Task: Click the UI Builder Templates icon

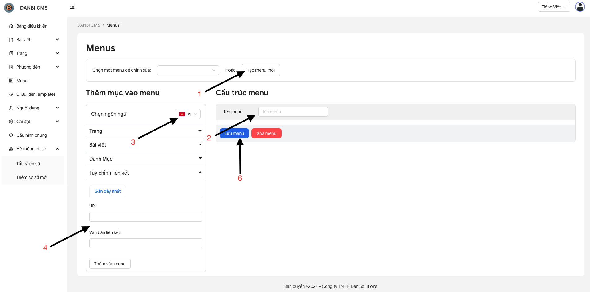Action: [11, 94]
